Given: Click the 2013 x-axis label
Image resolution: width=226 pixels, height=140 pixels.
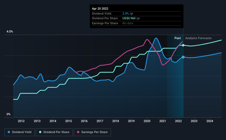Looking at the screenshot, I should [x=37, y=121].
